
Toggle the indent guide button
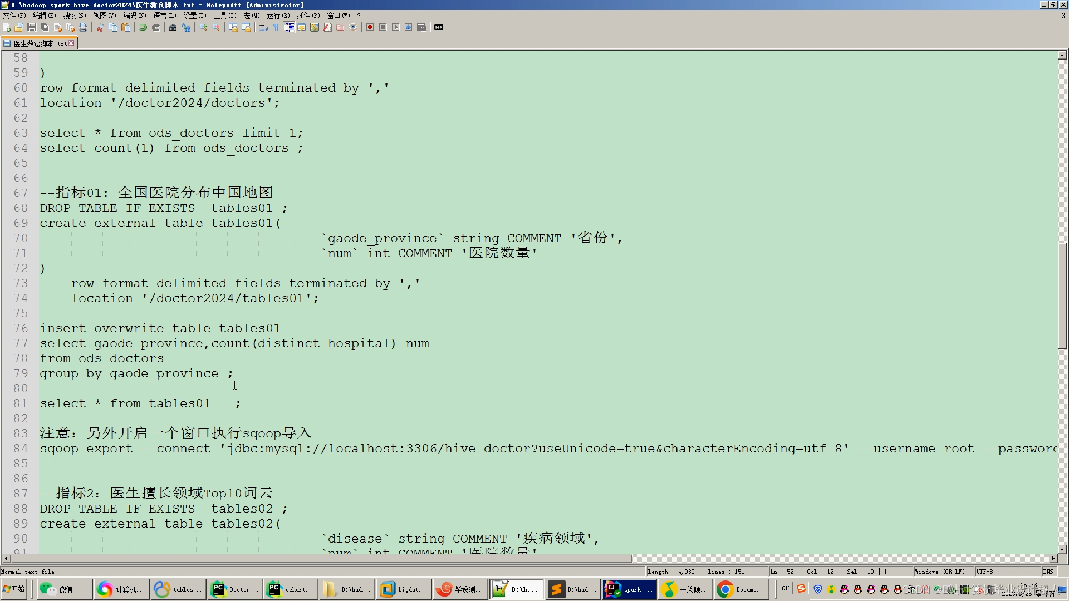[289, 27]
